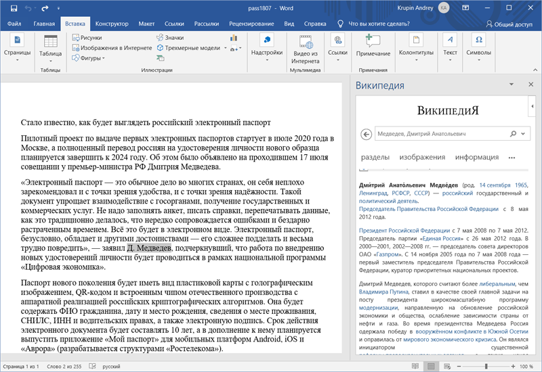Click Общий доступ share button
Image resolution: width=542 pixels, height=372 pixels.
[x=508, y=24]
